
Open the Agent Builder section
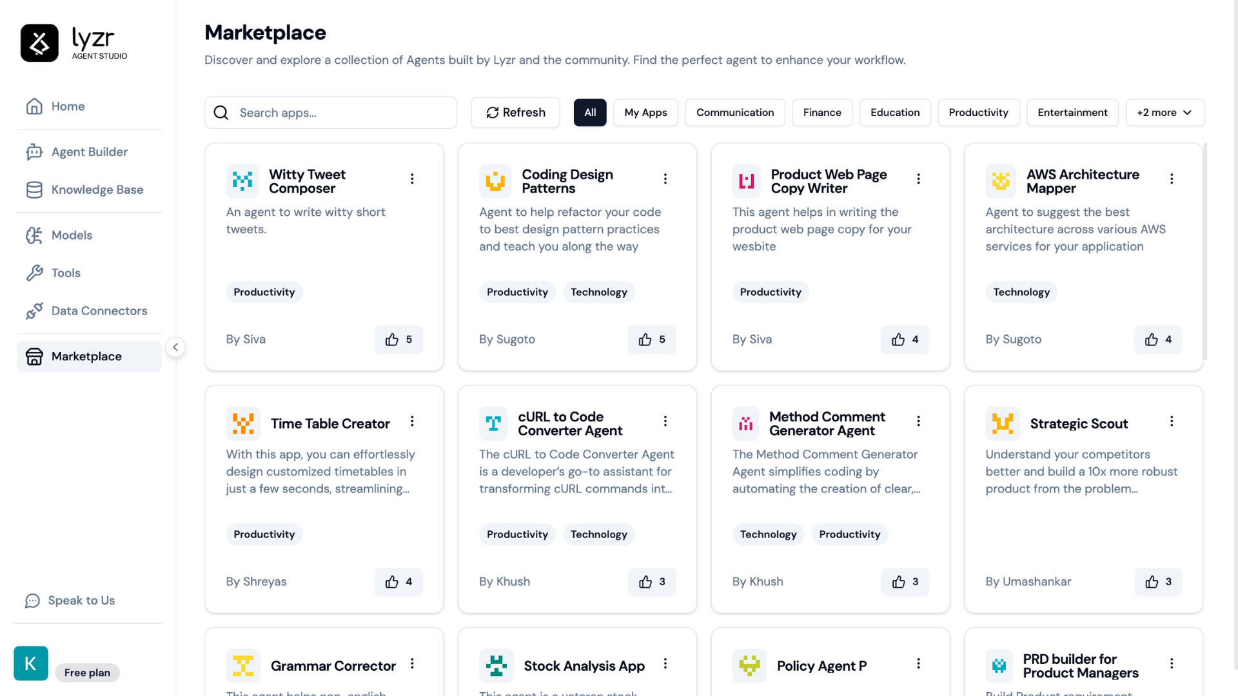[x=89, y=151]
